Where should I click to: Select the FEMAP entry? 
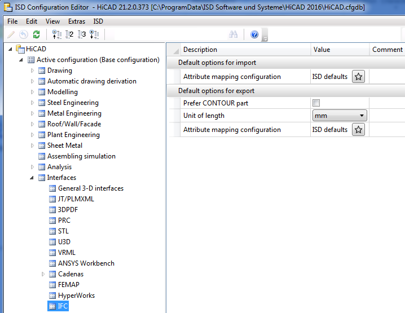click(68, 285)
